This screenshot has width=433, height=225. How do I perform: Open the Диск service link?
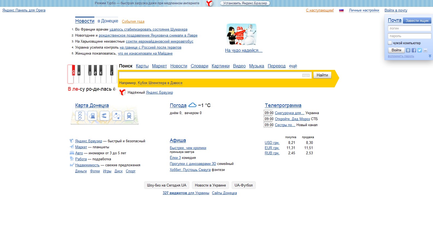118,171
